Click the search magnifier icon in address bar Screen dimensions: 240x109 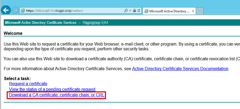pyautogui.click(x=126, y=11)
